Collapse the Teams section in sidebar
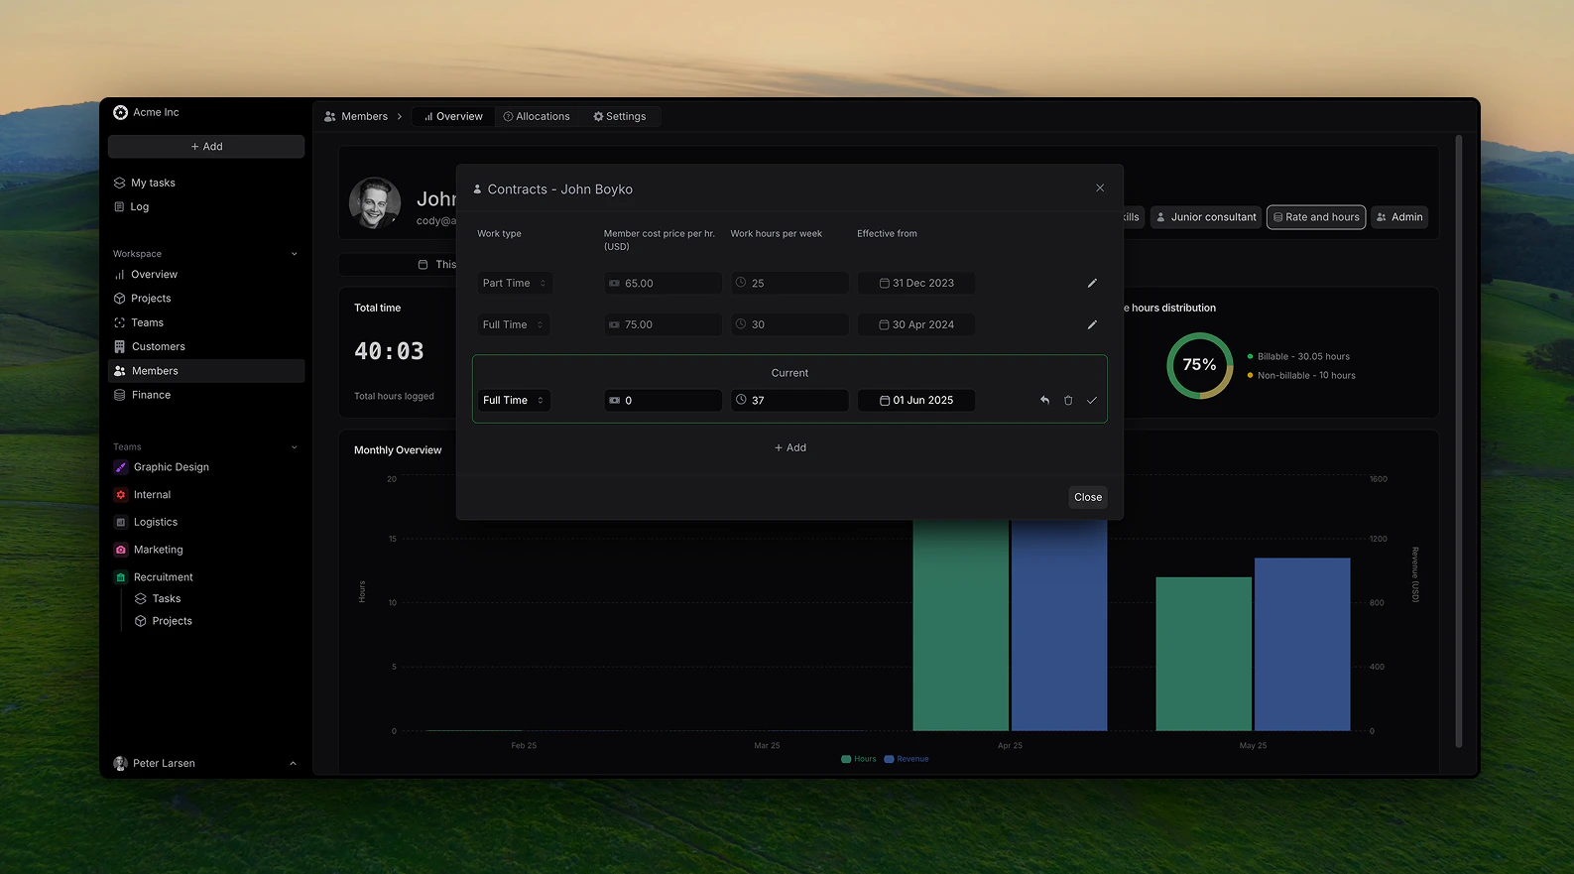The width and height of the screenshot is (1574, 874). 294,447
